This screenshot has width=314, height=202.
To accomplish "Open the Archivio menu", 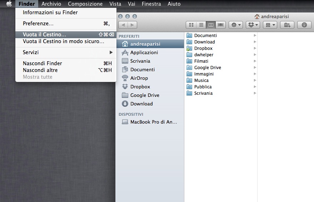I will (51, 4).
